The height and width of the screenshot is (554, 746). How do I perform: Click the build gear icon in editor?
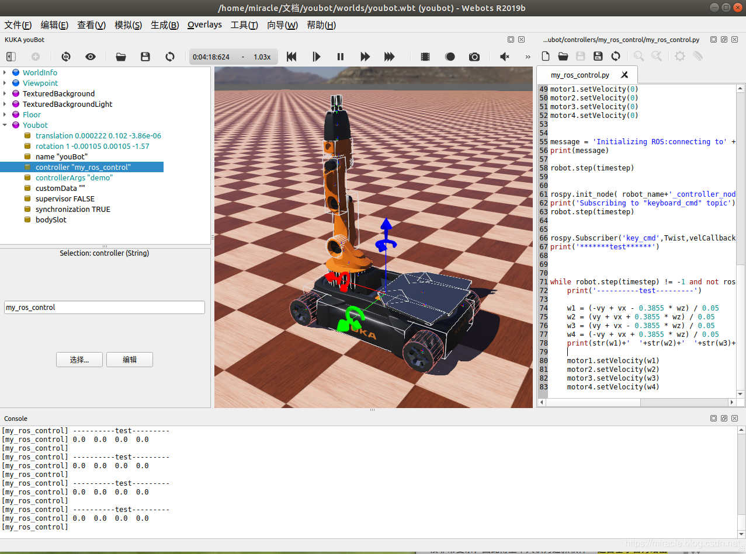pyautogui.click(x=680, y=56)
